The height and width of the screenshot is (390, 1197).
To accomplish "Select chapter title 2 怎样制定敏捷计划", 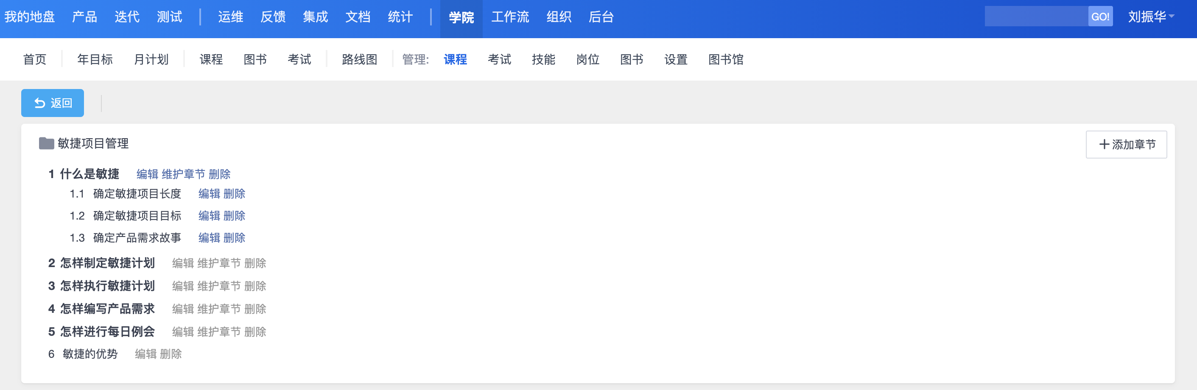I will coord(102,263).
